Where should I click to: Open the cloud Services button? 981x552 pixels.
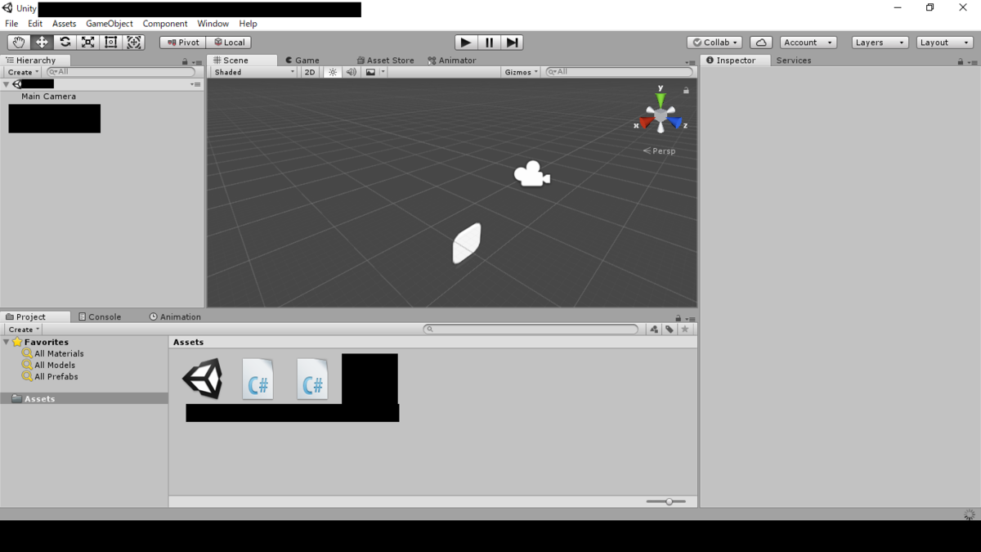[x=761, y=43]
